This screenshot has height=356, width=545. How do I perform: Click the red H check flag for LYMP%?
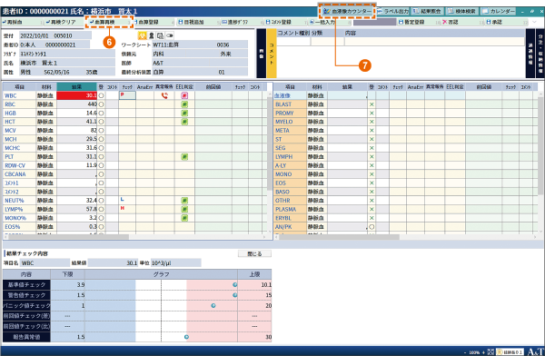(122, 208)
